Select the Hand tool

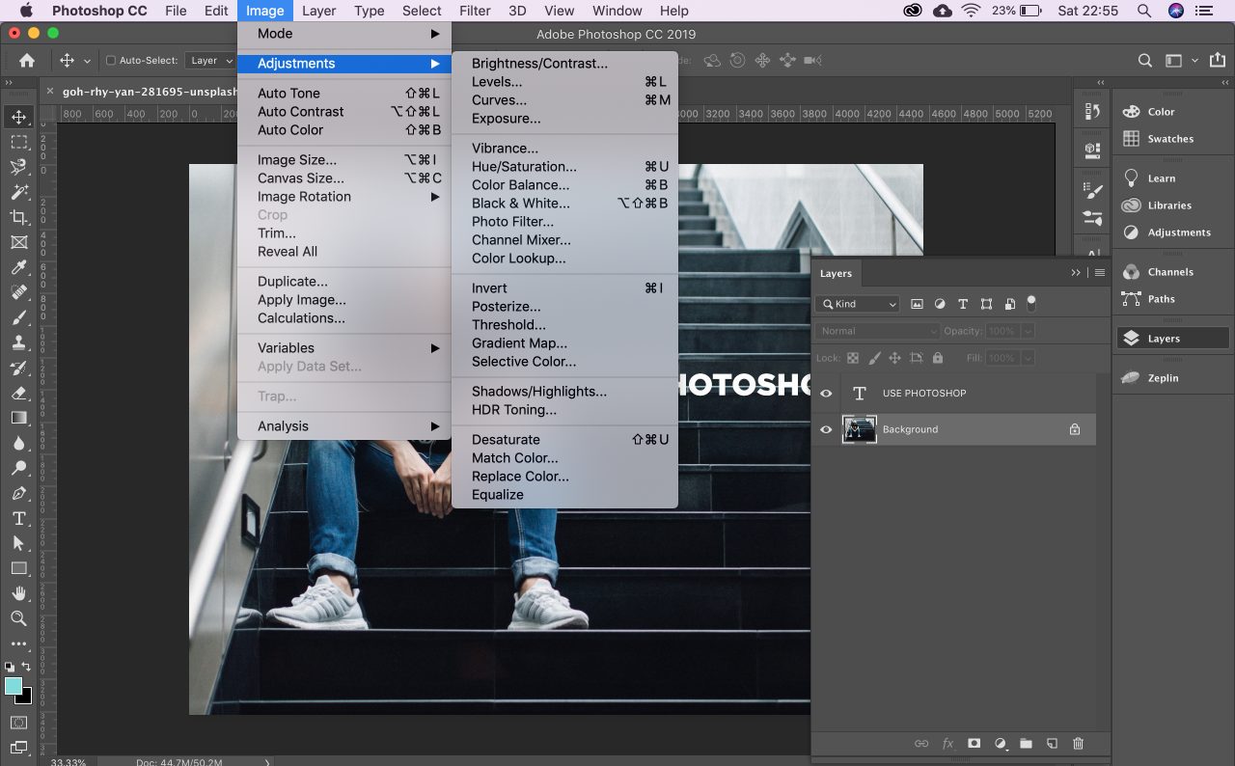18,593
